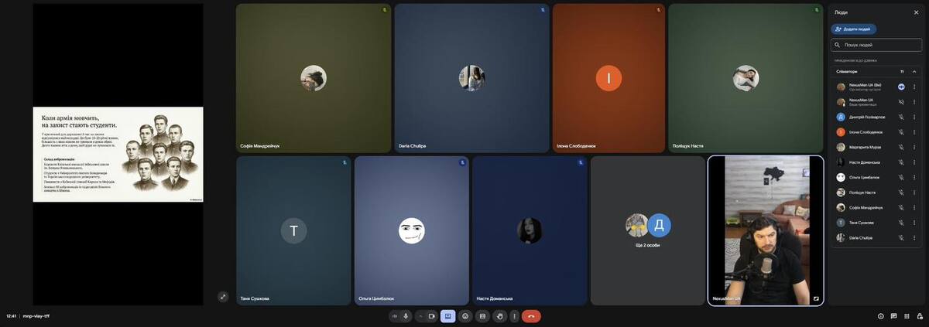Click the Пошук людей search field
Screen dimensions: 929x327
(x=879, y=45)
